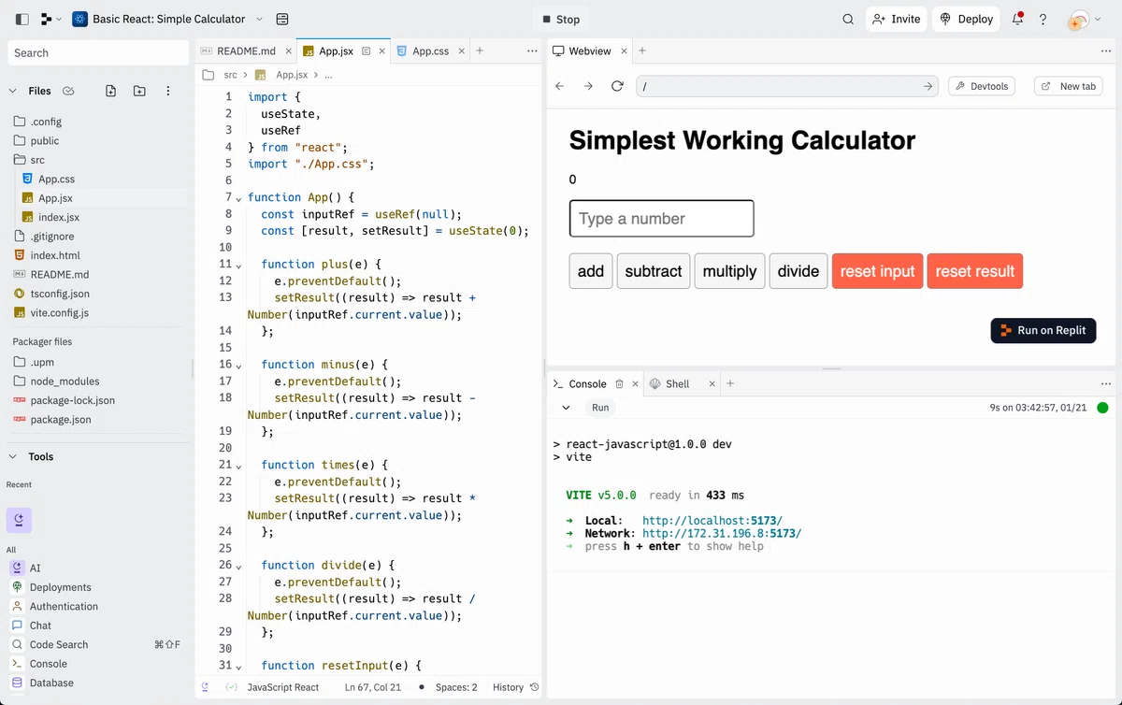Screen dimensions: 1122x705
Task: Collapse the console Run output chevron
Action: coord(566,408)
